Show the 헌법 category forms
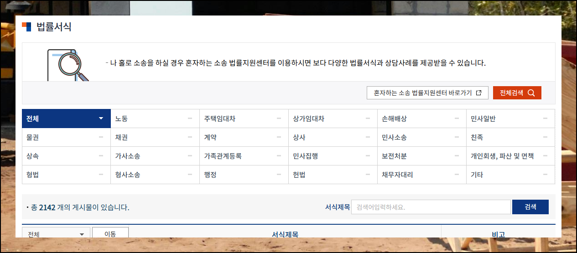The height and width of the screenshot is (253, 577). [333, 175]
